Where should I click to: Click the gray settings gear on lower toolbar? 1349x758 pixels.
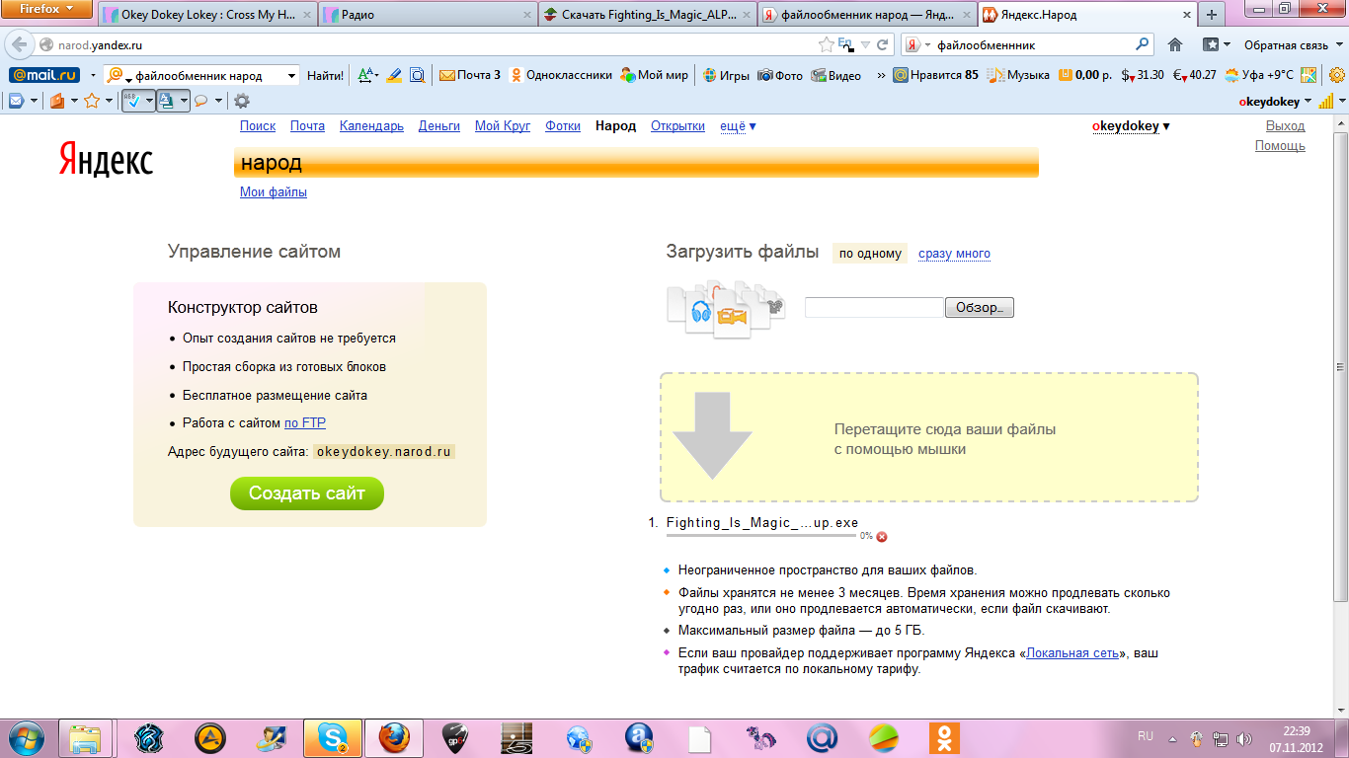tap(241, 101)
